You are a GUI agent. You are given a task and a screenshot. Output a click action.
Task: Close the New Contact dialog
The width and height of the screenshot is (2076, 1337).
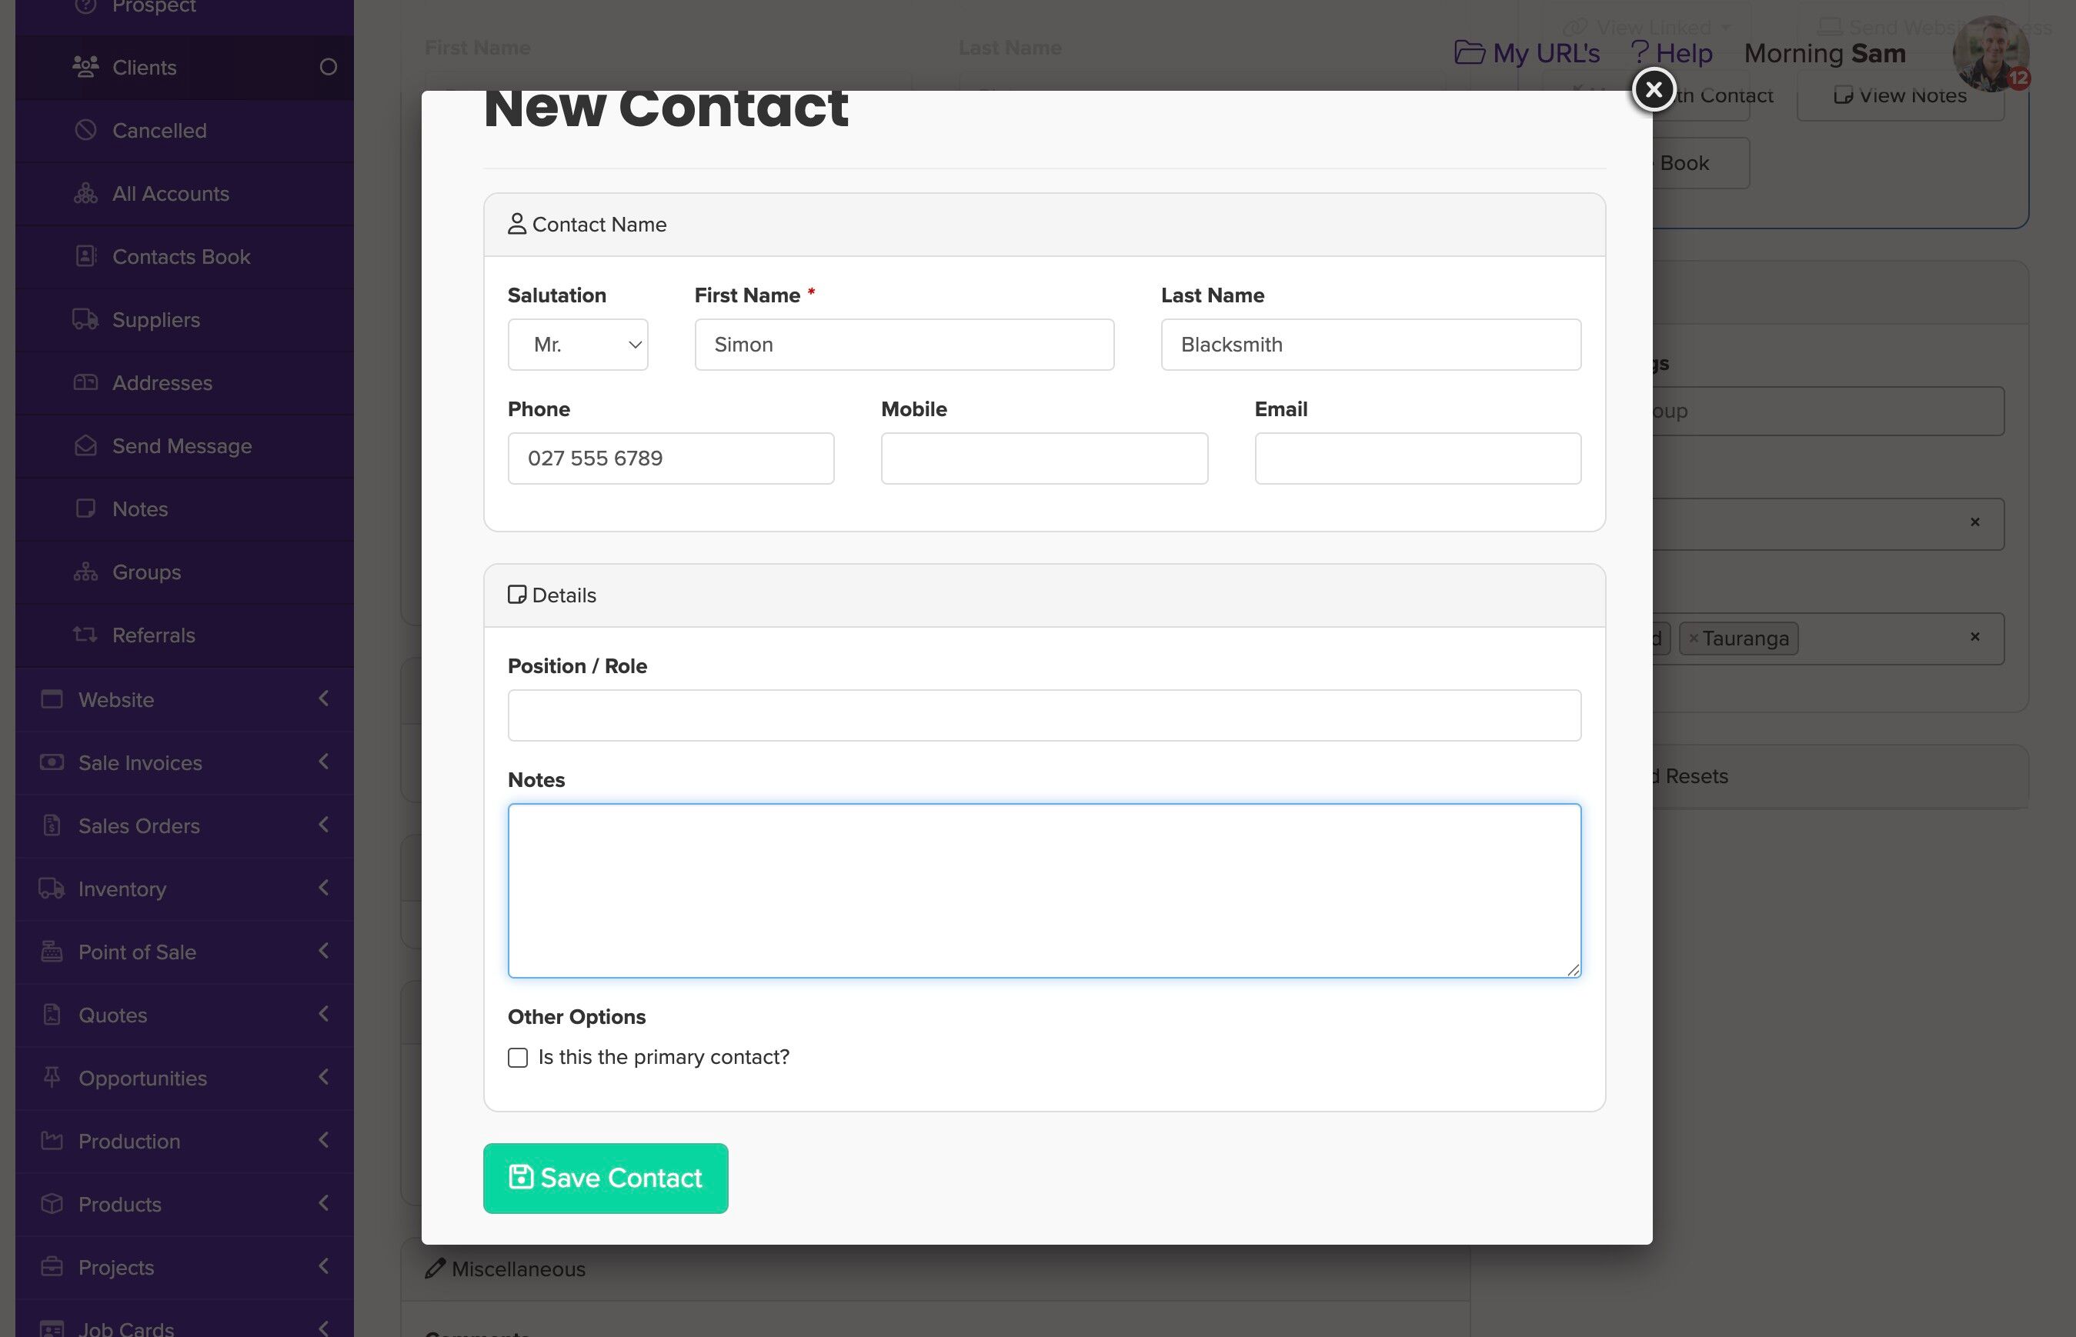(x=1653, y=89)
